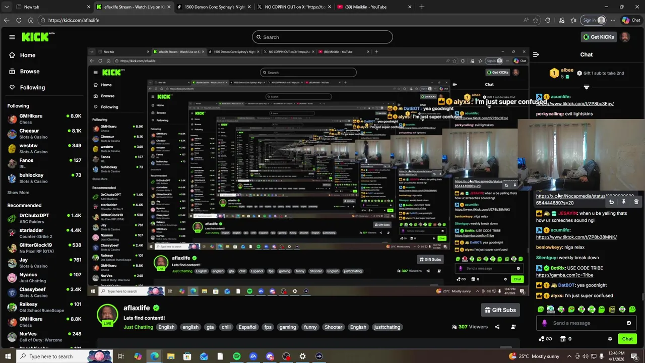Click the Kick search box
The image size is (645, 363).
[322, 37]
